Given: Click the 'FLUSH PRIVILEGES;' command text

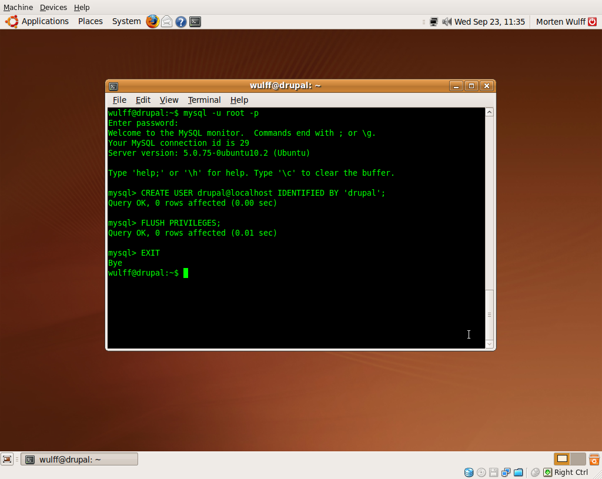Looking at the screenshot, I should (181, 223).
